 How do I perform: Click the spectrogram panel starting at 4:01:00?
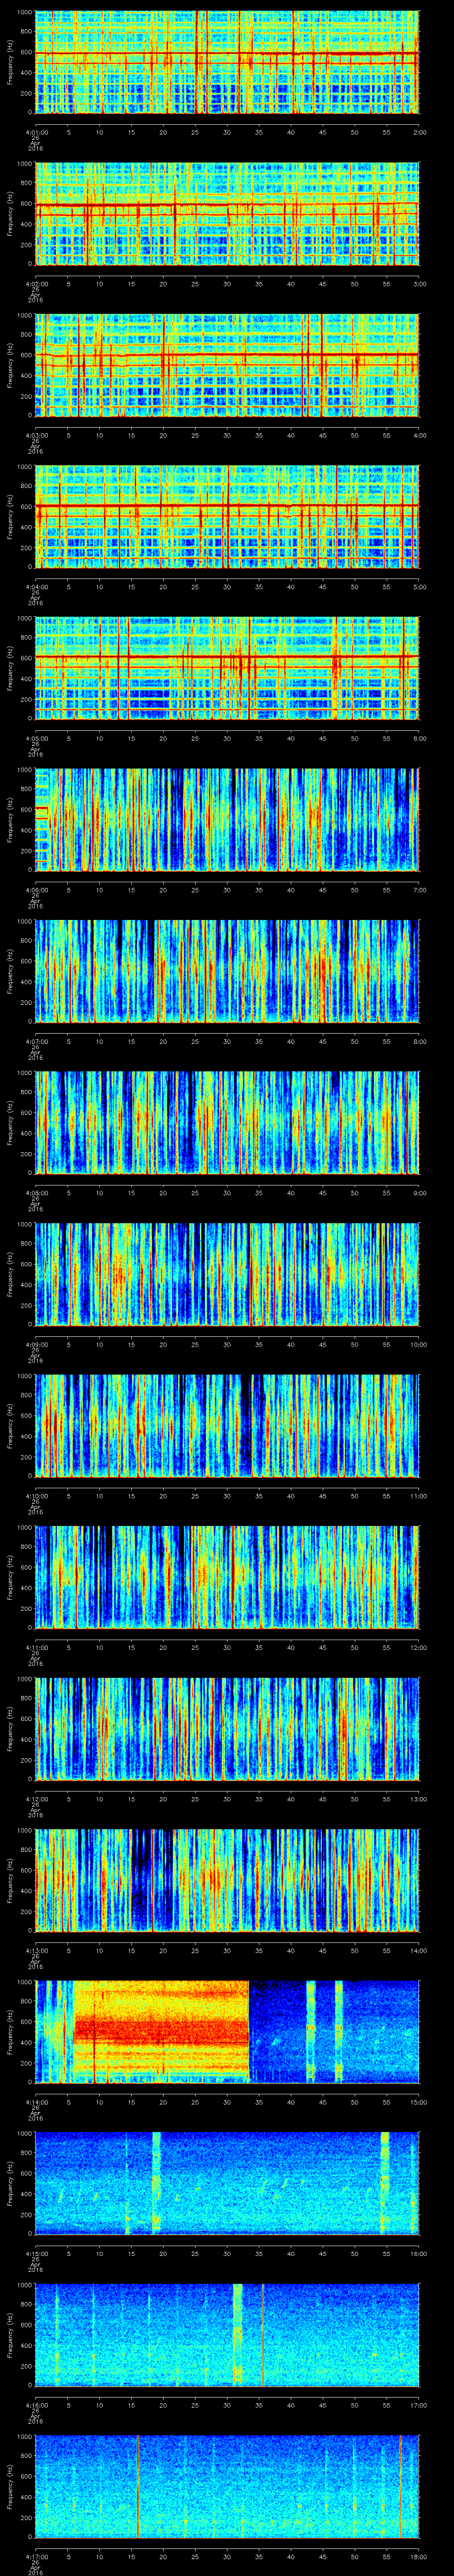(227, 63)
